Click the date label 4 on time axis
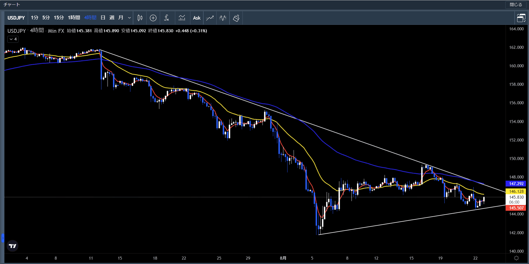 point(27,258)
